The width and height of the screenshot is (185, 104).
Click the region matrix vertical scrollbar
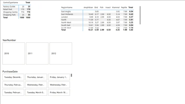[x=140, y=15]
